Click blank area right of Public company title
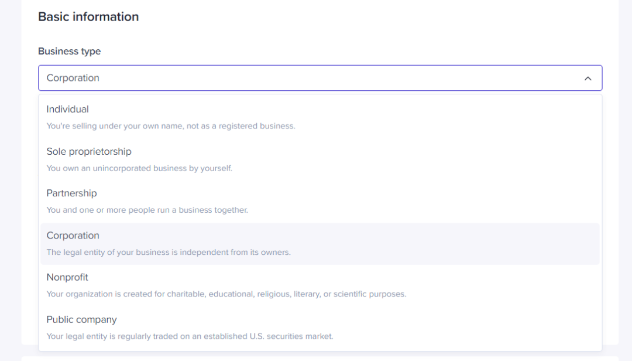Viewport: 632px width, 361px height. (x=351, y=319)
